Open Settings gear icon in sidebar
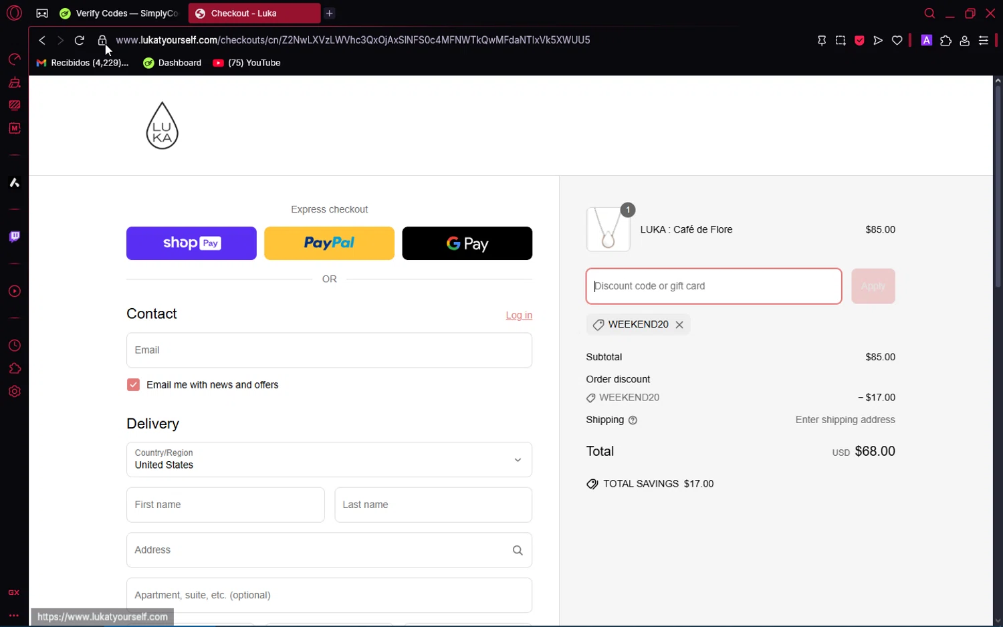The image size is (1003, 627). tap(14, 392)
